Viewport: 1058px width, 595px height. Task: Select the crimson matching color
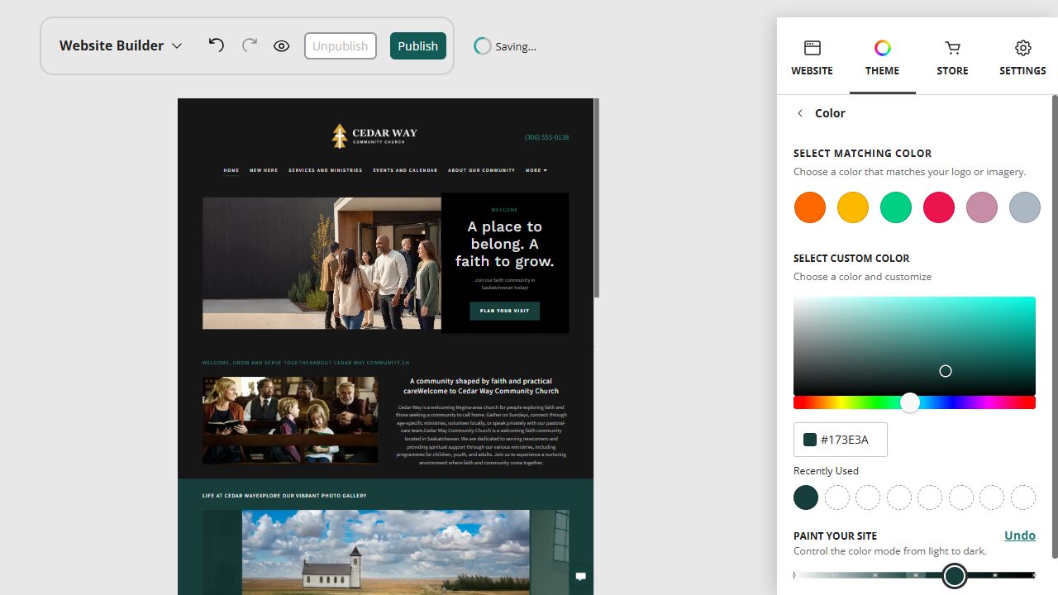[x=939, y=207]
